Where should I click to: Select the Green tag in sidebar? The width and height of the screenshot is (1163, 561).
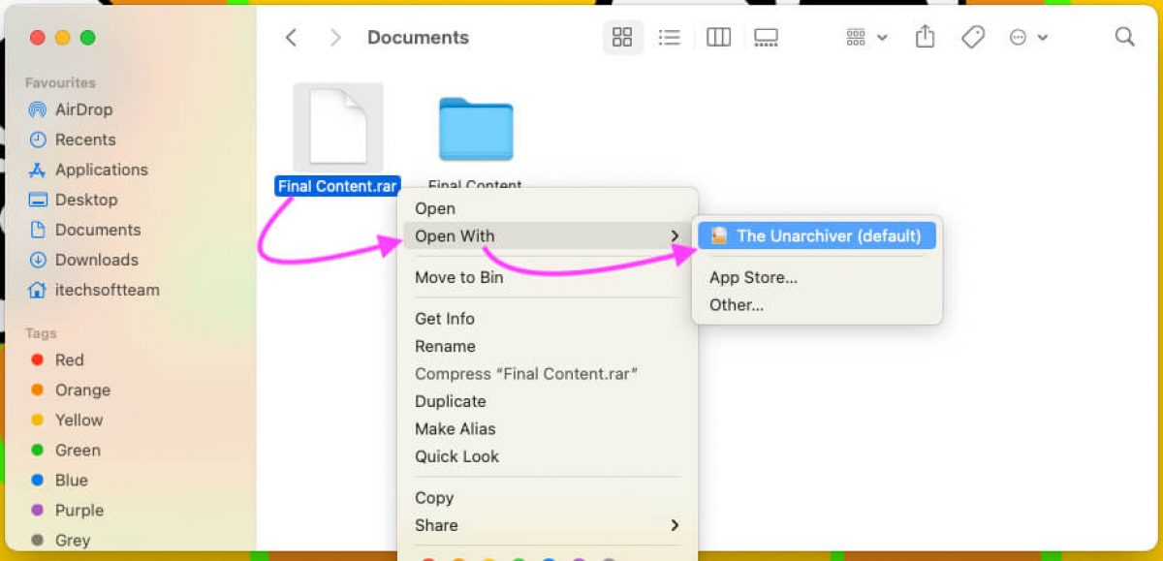coord(65,450)
